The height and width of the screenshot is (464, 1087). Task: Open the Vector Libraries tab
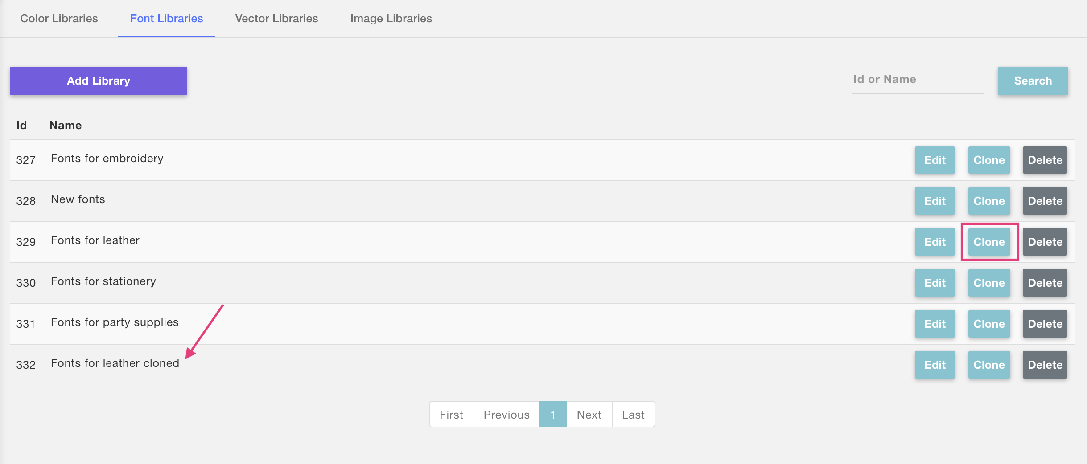(x=276, y=18)
